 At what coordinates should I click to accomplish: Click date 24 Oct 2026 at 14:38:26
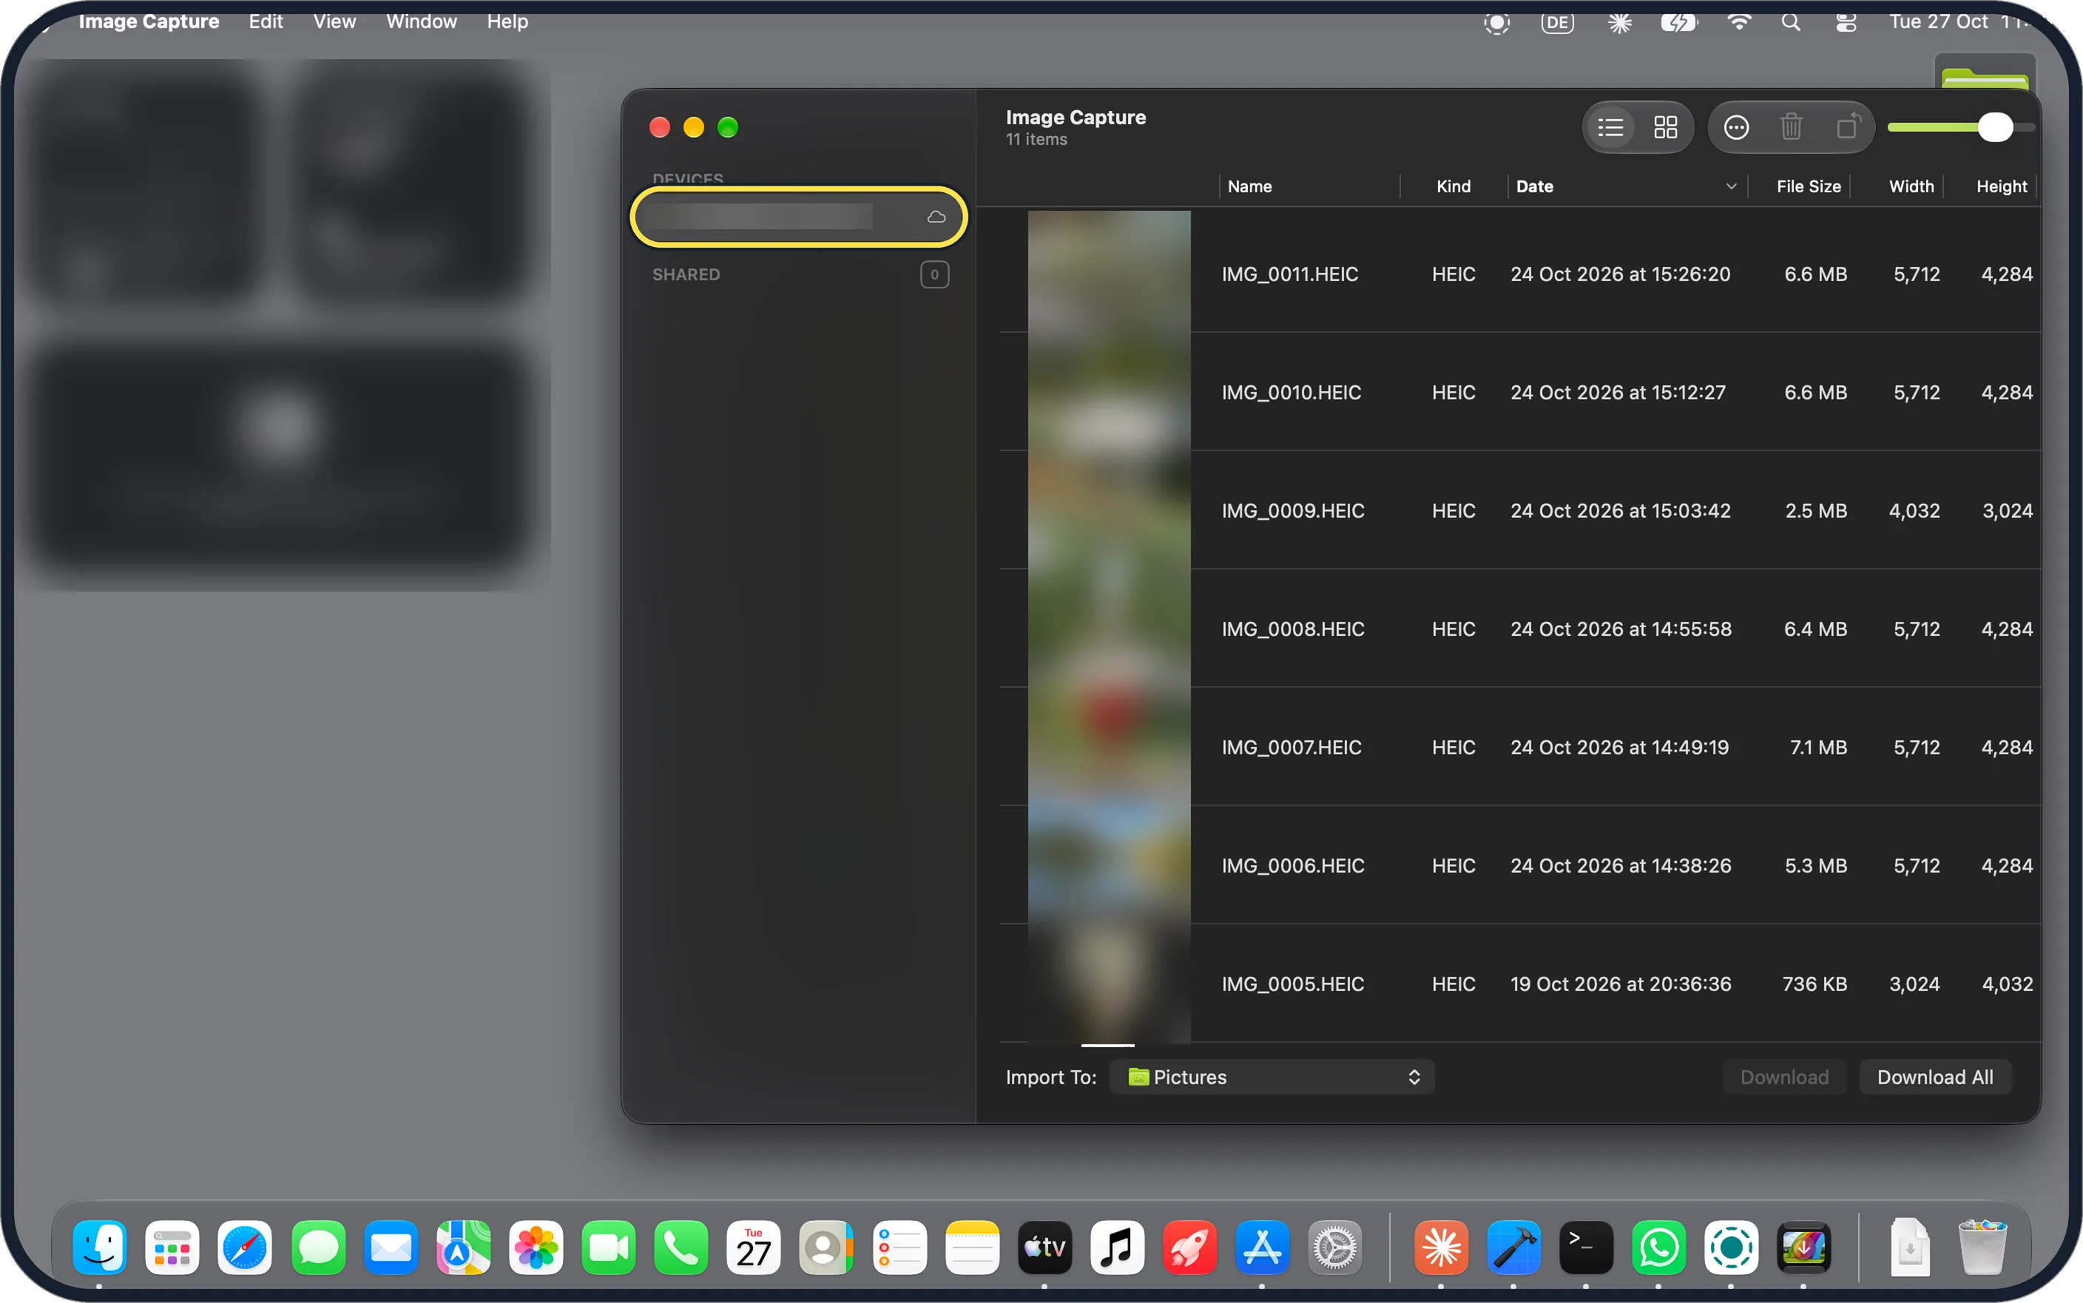[x=1620, y=865]
